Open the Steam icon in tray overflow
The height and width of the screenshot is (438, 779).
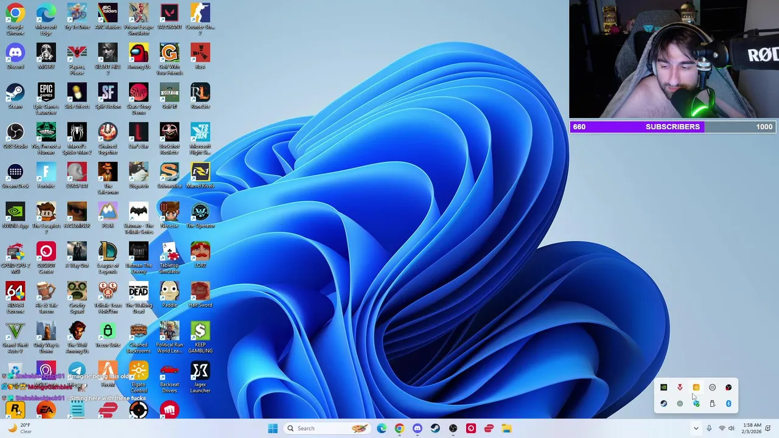(x=664, y=403)
